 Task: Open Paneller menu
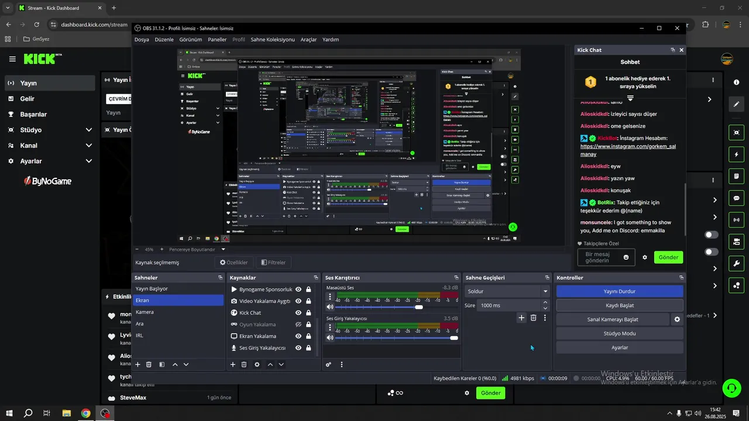click(217, 39)
